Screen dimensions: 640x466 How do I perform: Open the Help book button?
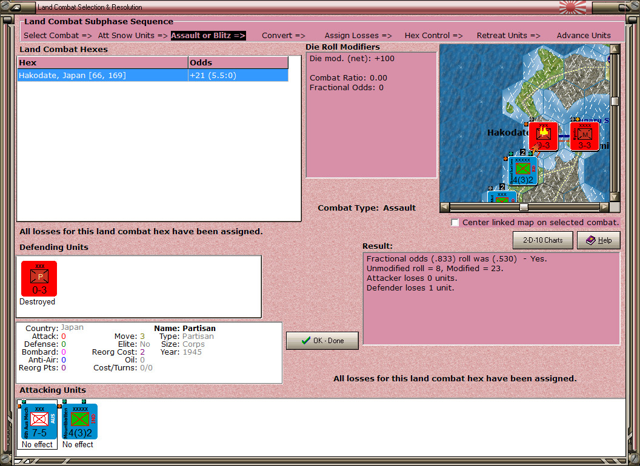(598, 240)
